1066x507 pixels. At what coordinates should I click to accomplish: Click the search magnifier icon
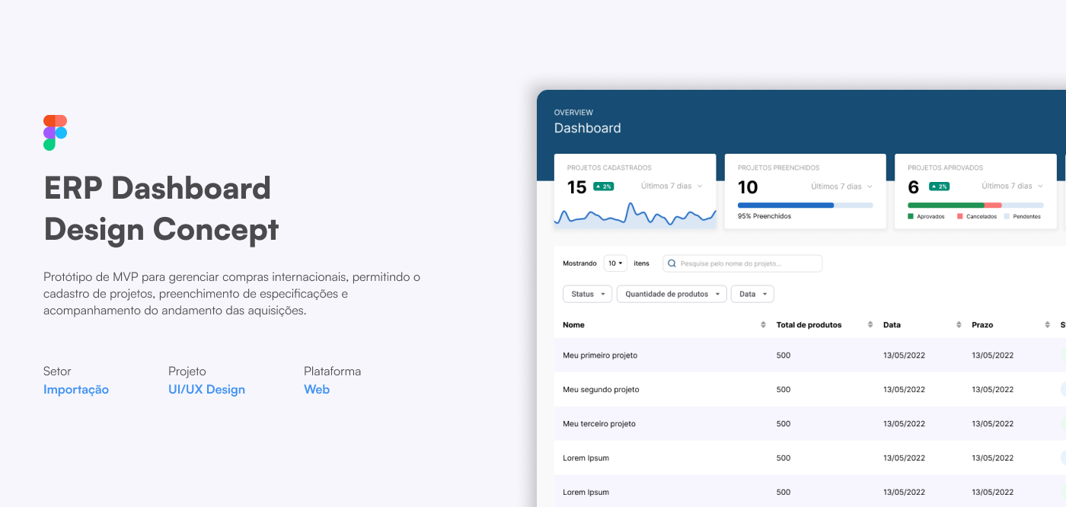pos(672,263)
